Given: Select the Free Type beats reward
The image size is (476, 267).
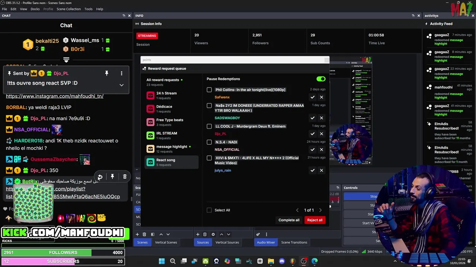Looking at the screenshot, I should click(172, 122).
